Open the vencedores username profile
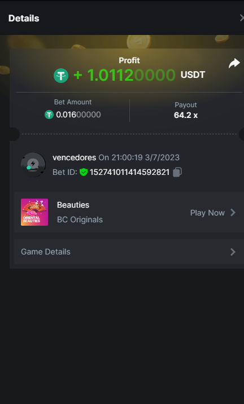 pyautogui.click(x=75, y=157)
